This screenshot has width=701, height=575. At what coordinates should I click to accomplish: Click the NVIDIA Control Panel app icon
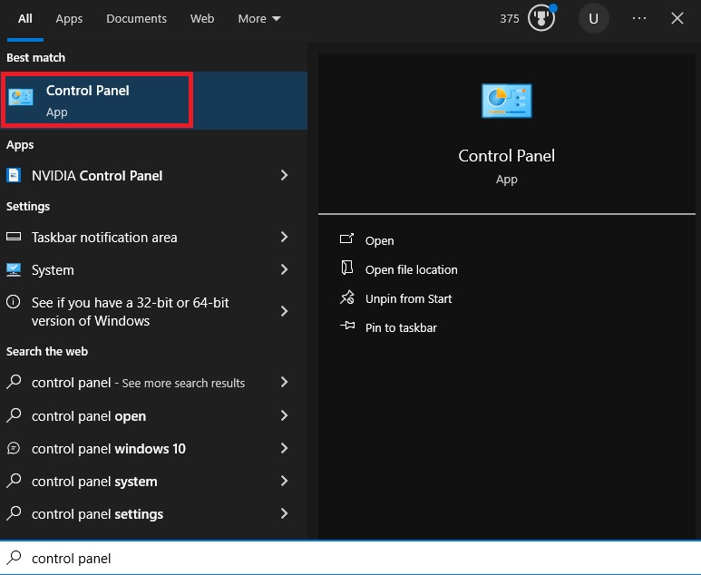(x=15, y=175)
